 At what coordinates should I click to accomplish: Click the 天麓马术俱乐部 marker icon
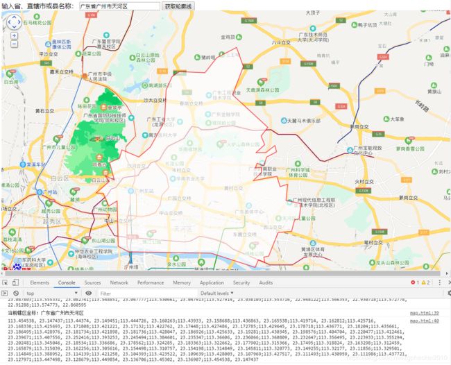tap(284, 121)
